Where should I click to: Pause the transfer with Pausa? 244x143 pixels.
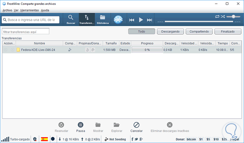pos(81,127)
